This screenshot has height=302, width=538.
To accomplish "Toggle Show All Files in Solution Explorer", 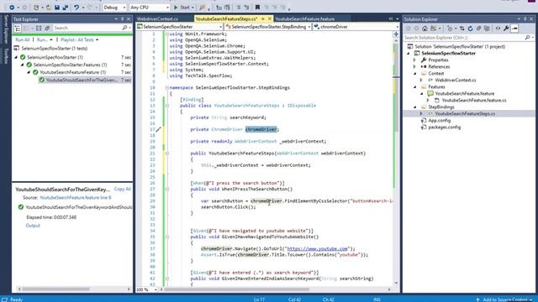I will 487,29.
